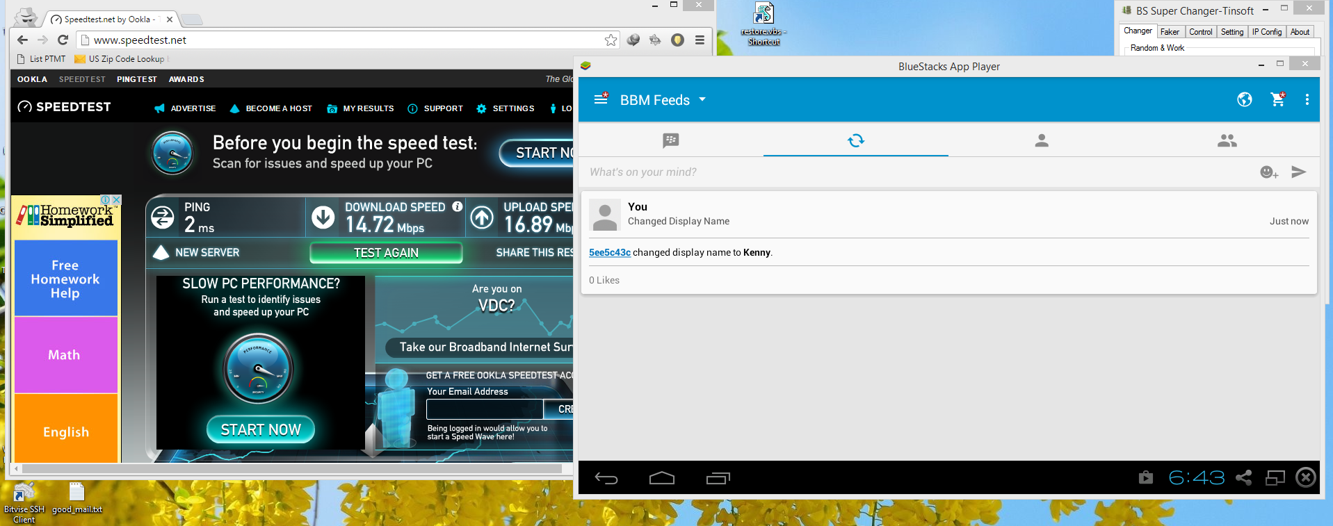Tap the Android back button in BlueStacks
Viewport: 1333px width, 526px height.
click(606, 478)
